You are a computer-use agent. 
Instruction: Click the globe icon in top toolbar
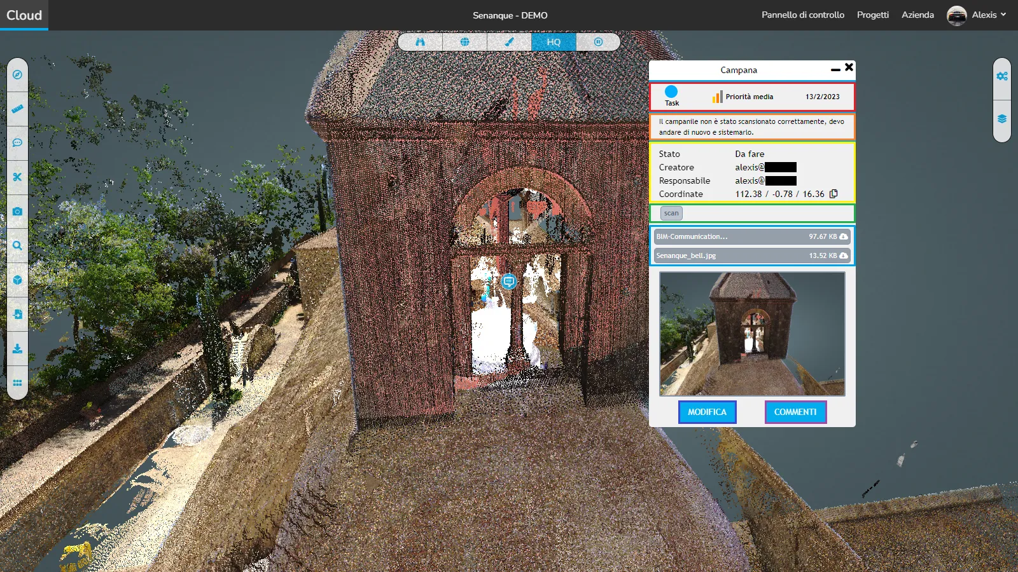[x=464, y=42]
